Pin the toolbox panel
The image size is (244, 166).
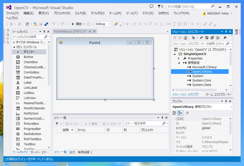pyautogui.click(x=45, y=32)
